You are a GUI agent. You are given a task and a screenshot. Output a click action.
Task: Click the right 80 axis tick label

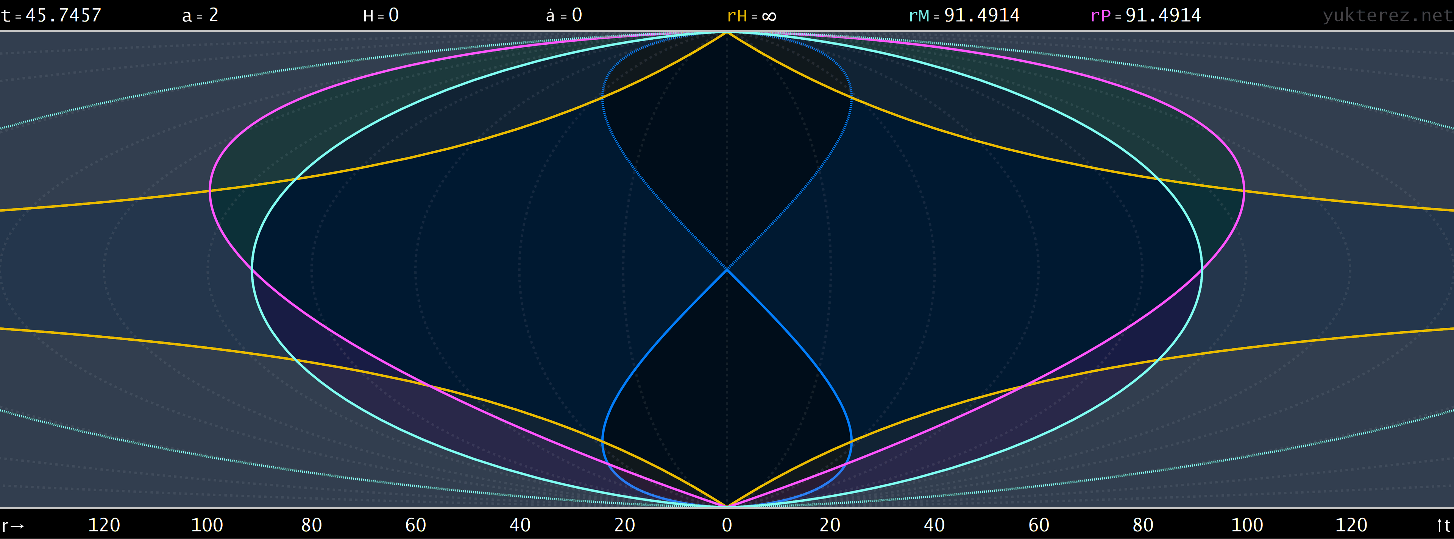point(1143,525)
